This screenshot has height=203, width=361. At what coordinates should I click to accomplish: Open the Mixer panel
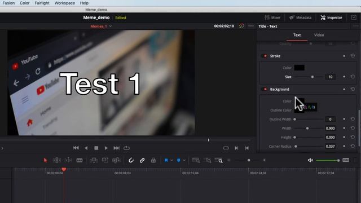(x=272, y=17)
